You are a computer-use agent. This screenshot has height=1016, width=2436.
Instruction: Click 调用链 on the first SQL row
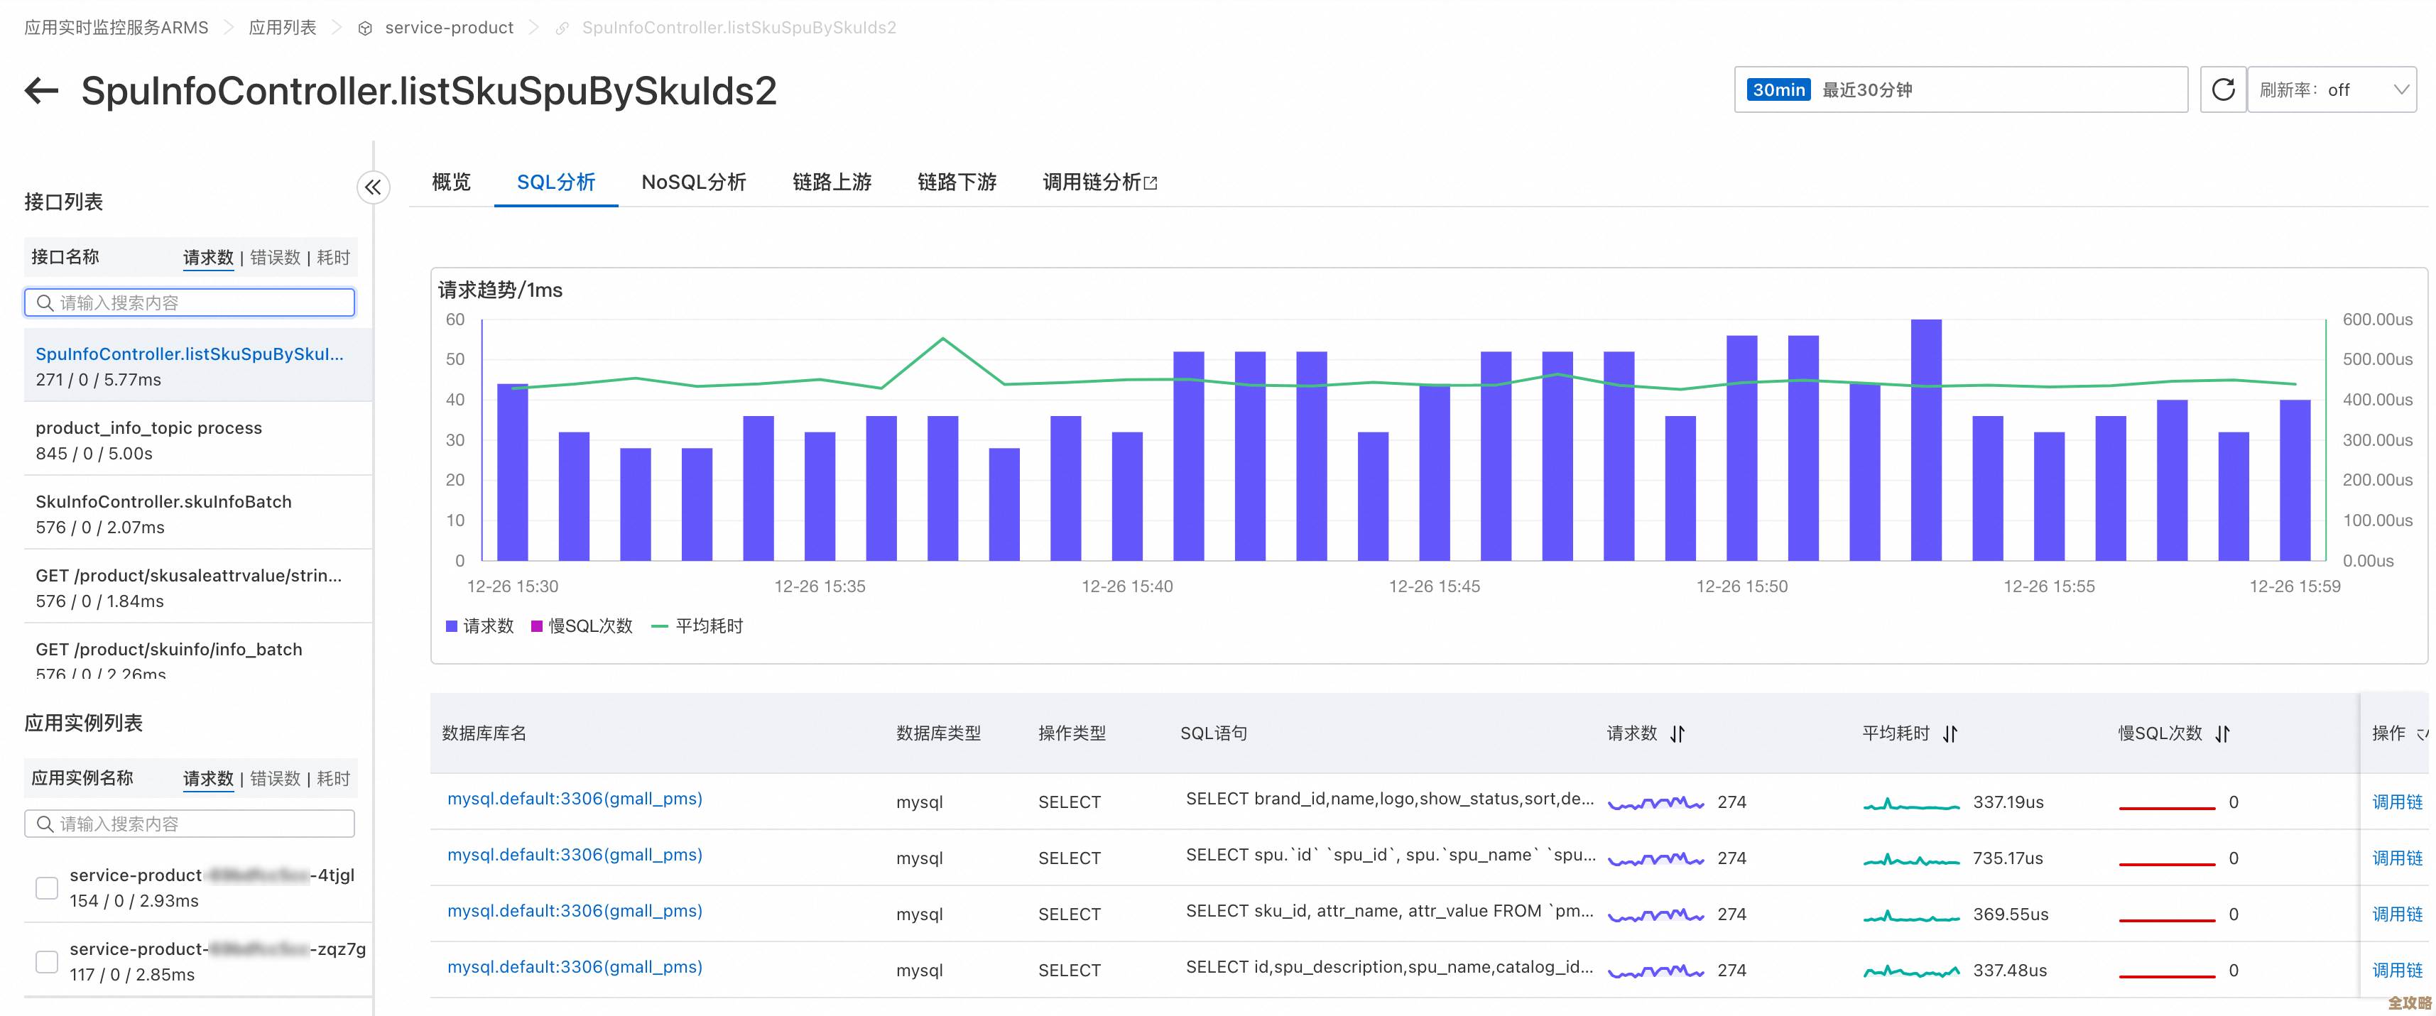[2398, 800]
